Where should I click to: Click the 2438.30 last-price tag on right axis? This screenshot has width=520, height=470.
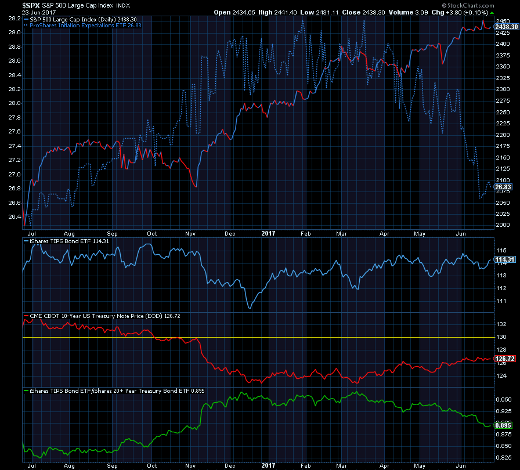(507, 27)
